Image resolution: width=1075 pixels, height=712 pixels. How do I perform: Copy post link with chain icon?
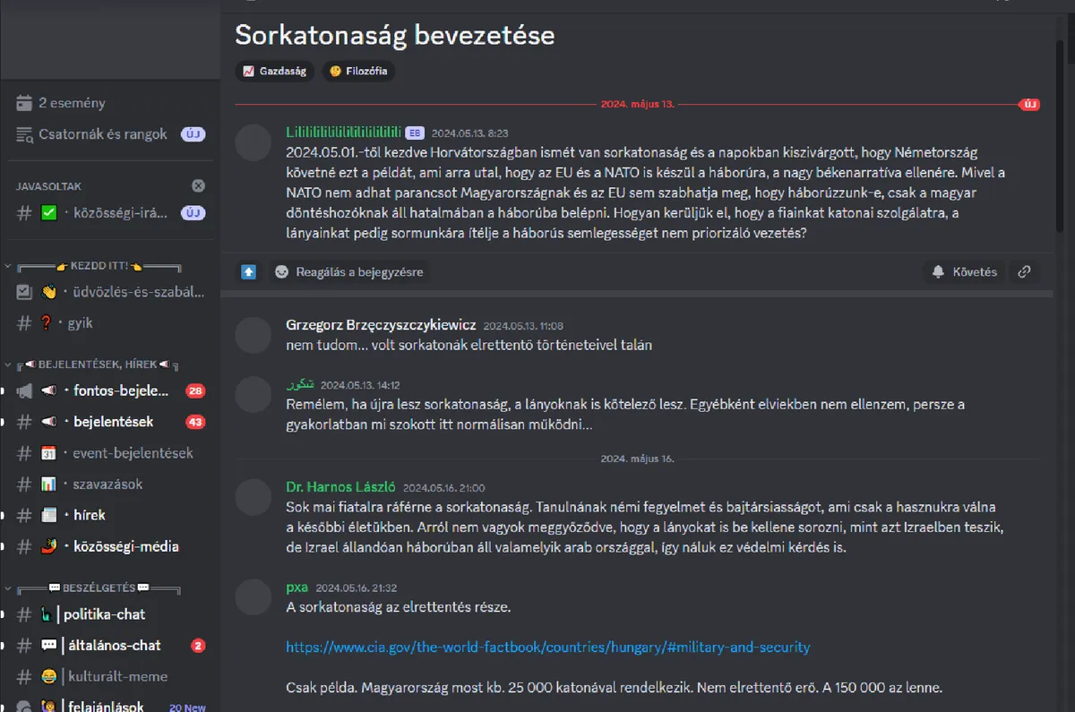click(1024, 271)
